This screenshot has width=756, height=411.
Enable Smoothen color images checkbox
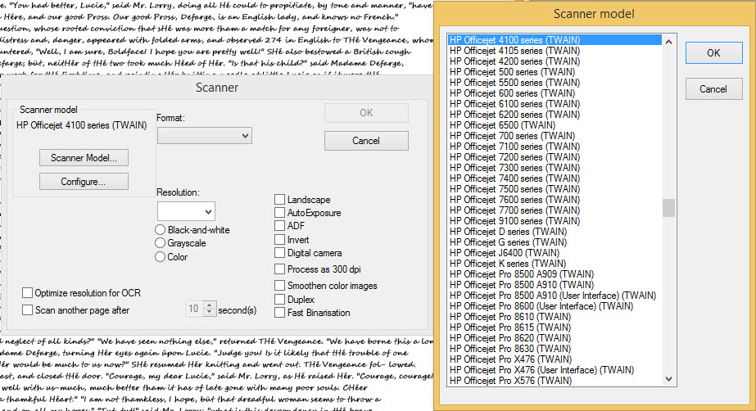(279, 285)
